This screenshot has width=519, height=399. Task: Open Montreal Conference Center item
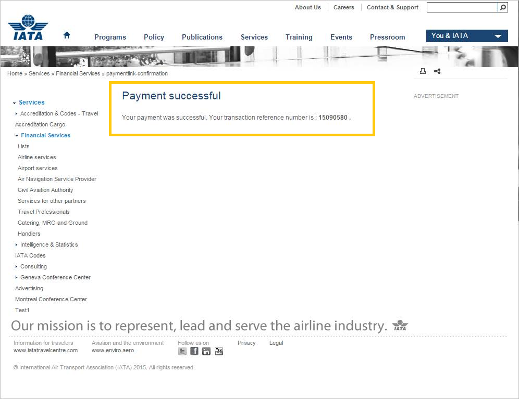(x=51, y=299)
